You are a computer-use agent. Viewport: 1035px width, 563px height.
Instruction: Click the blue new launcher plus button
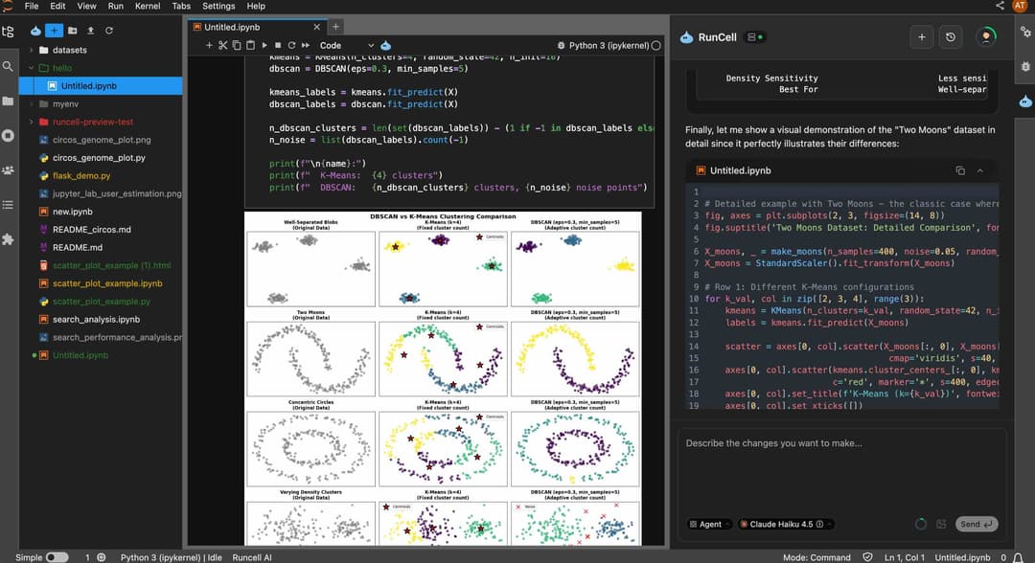pyautogui.click(x=54, y=31)
